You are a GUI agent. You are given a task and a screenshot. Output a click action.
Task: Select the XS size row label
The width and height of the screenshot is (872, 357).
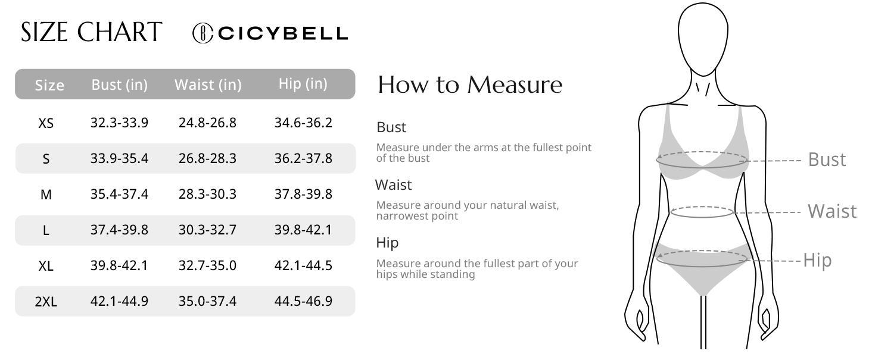(46, 123)
